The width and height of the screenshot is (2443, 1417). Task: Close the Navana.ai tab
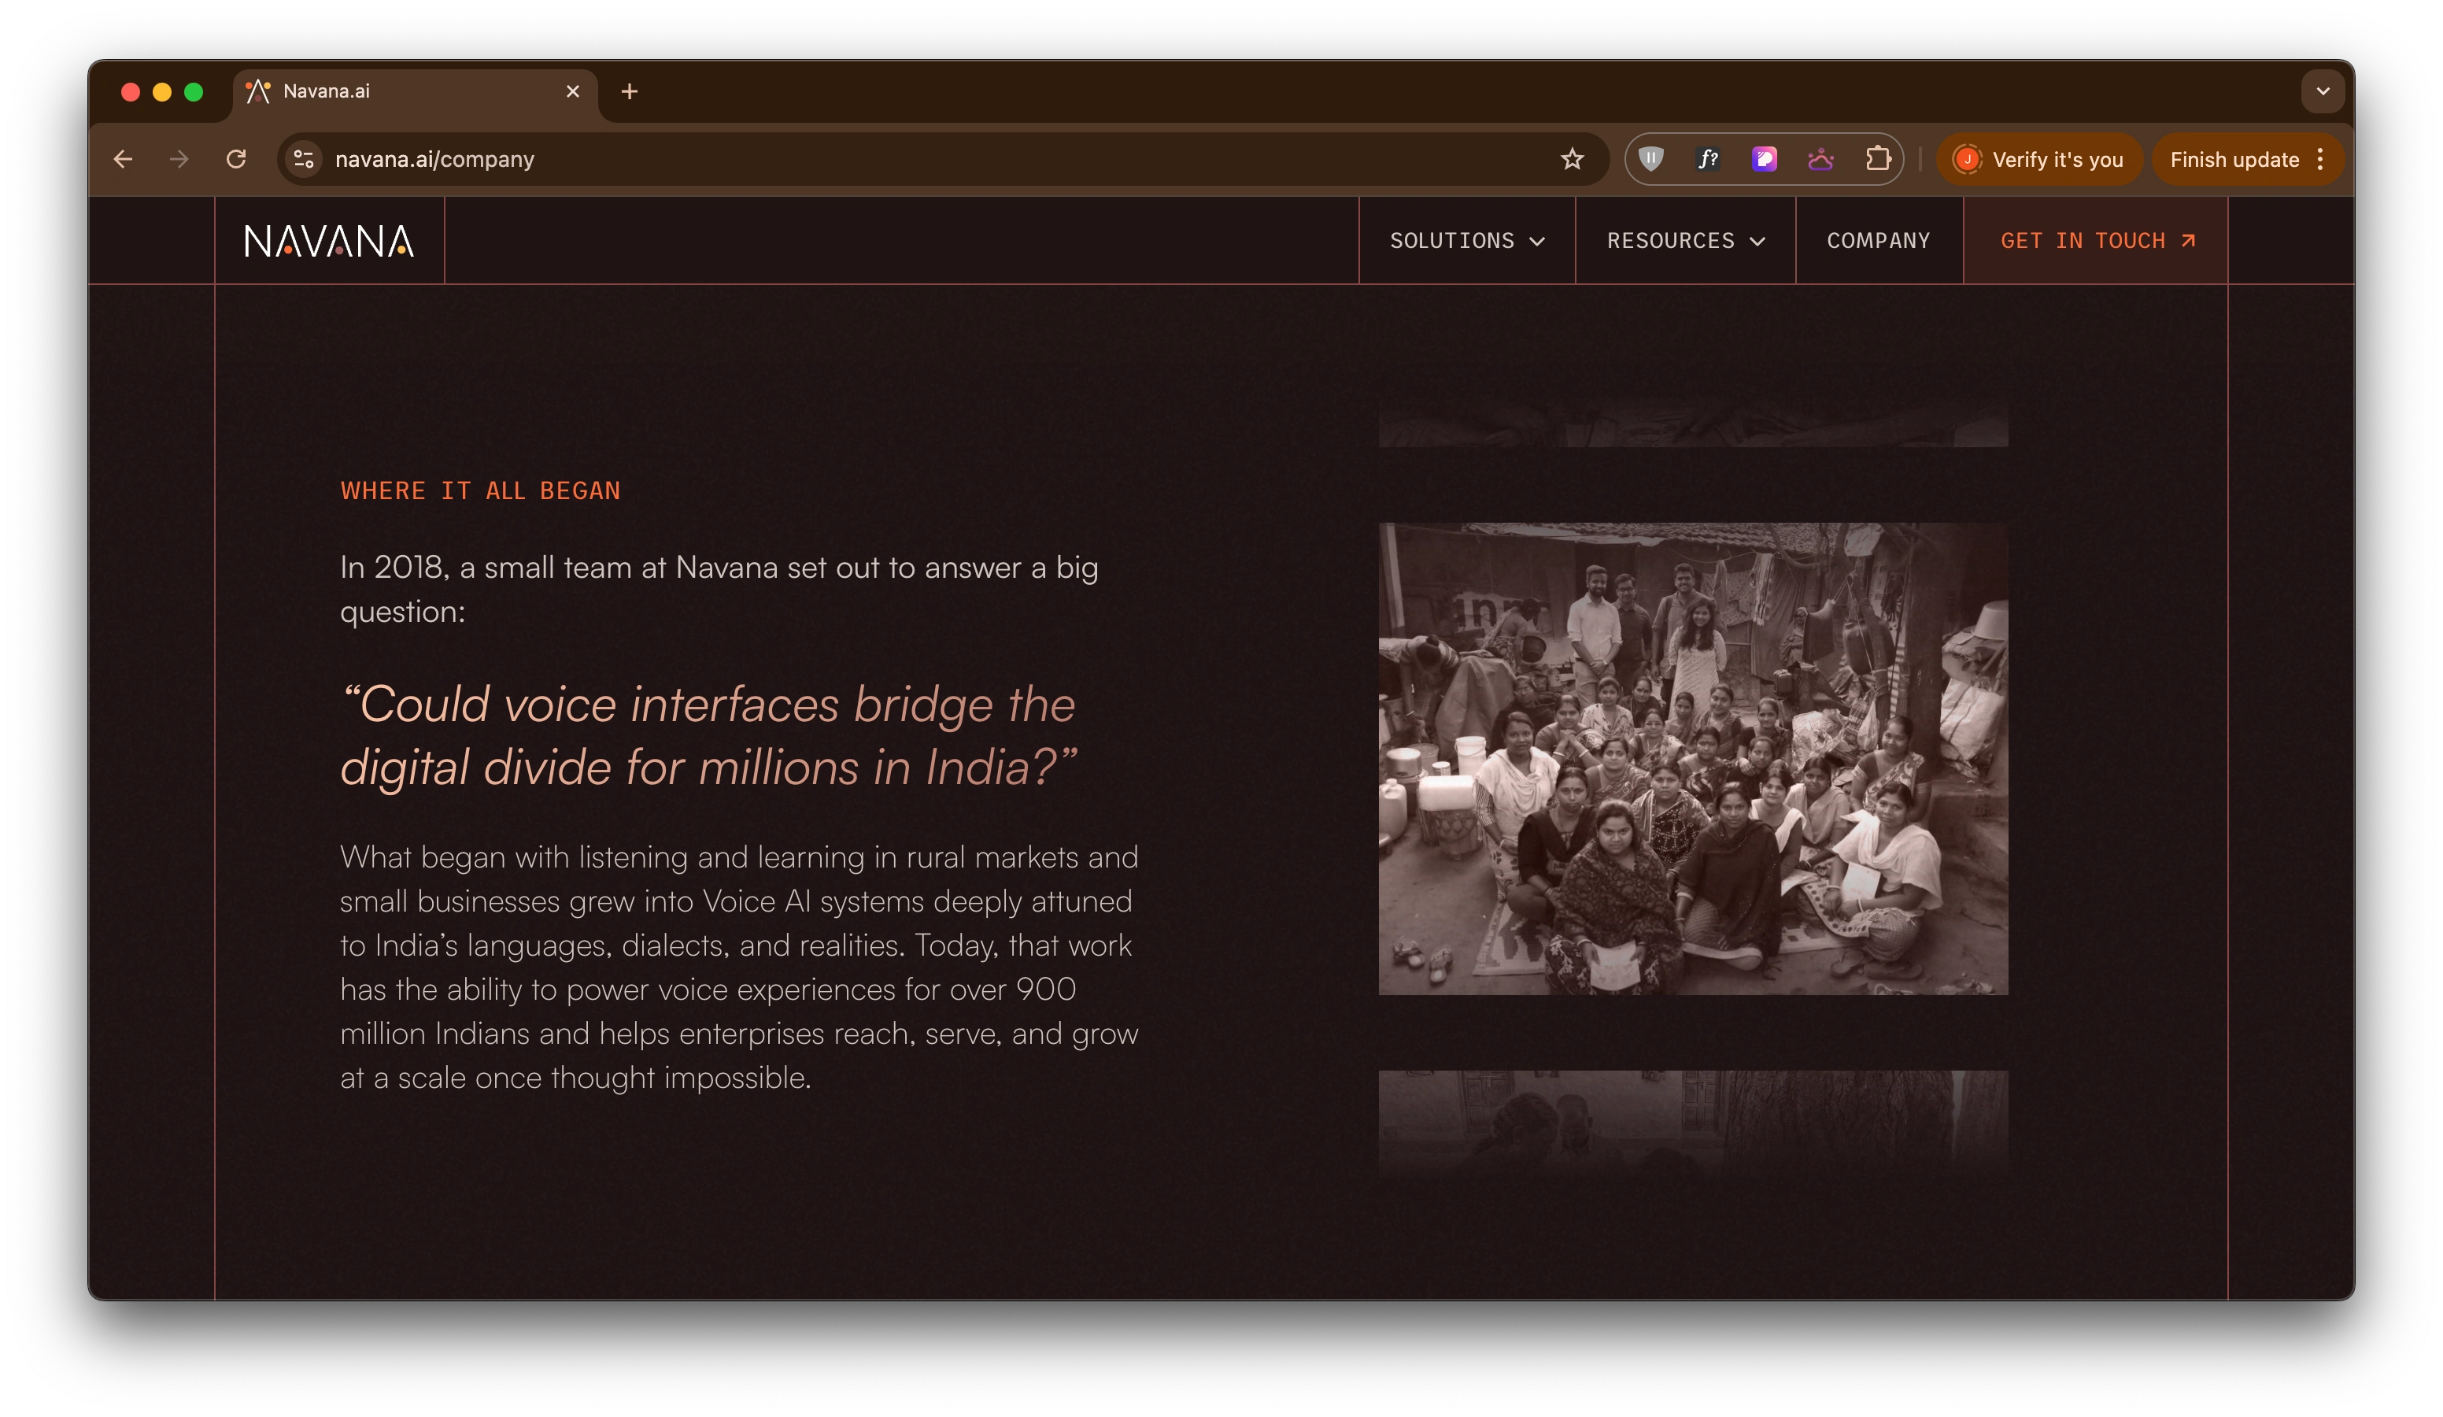tap(573, 91)
